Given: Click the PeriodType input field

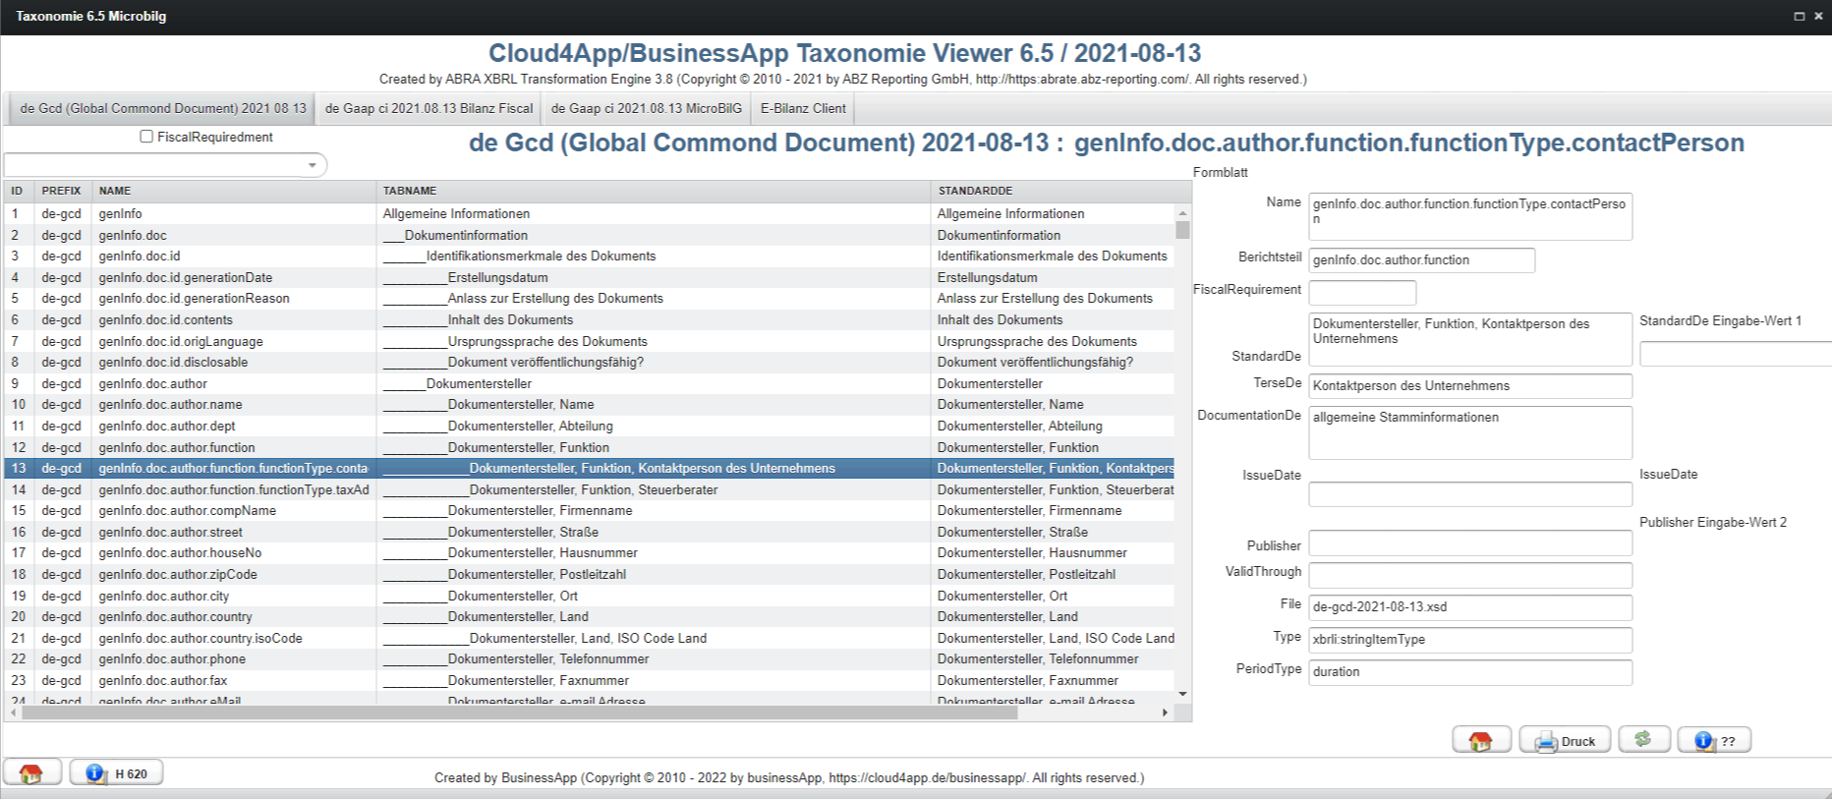Looking at the screenshot, I should click(x=1470, y=672).
